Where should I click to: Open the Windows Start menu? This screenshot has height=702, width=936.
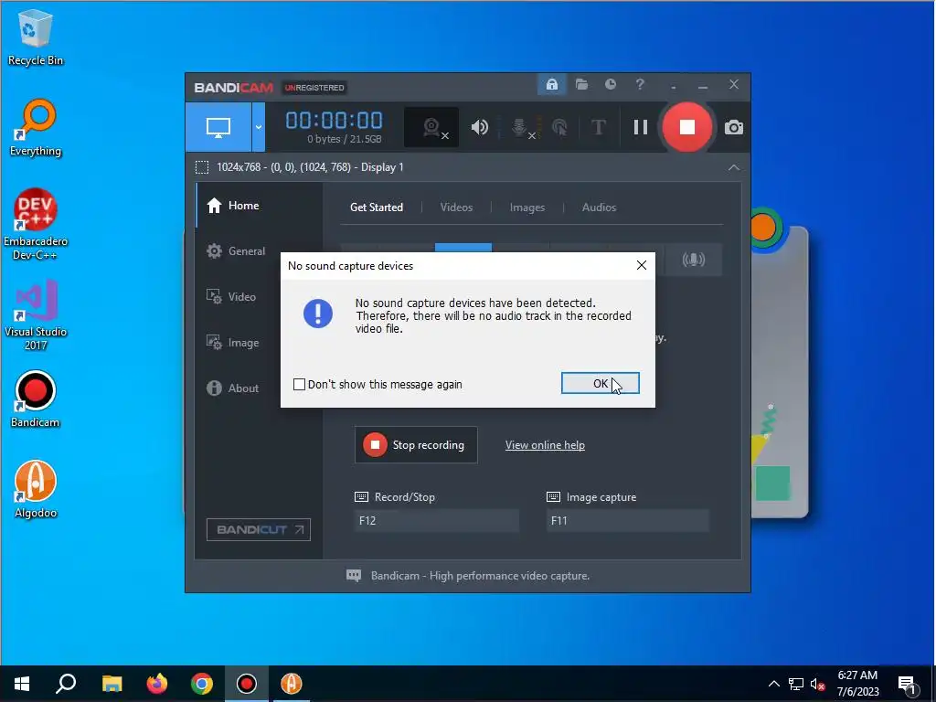point(22,684)
